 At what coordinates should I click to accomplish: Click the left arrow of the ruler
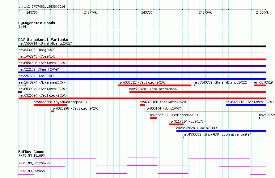19,10
